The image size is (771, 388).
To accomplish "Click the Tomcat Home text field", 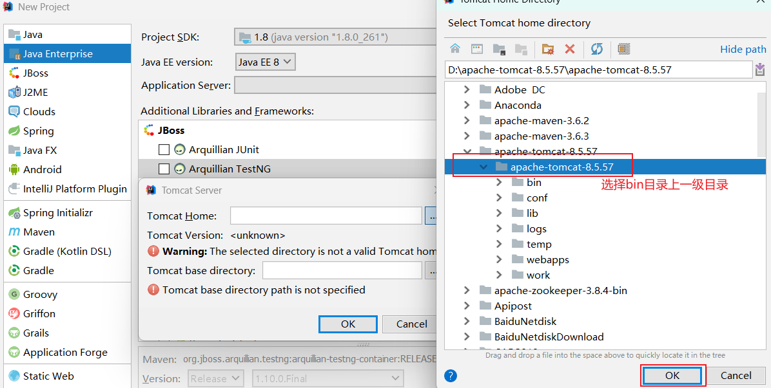I will tap(326, 216).
